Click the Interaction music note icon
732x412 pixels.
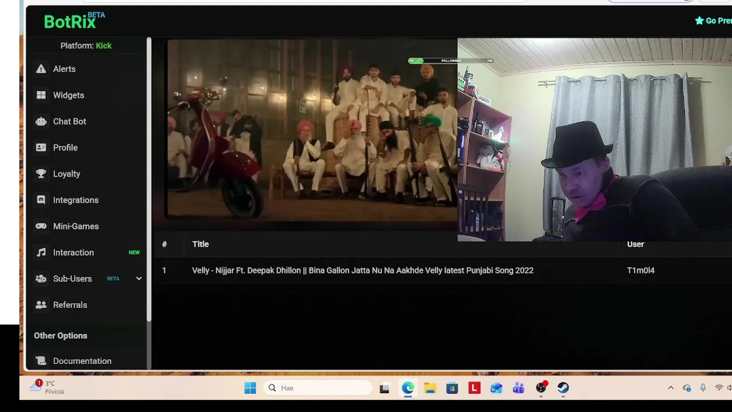[x=41, y=252]
